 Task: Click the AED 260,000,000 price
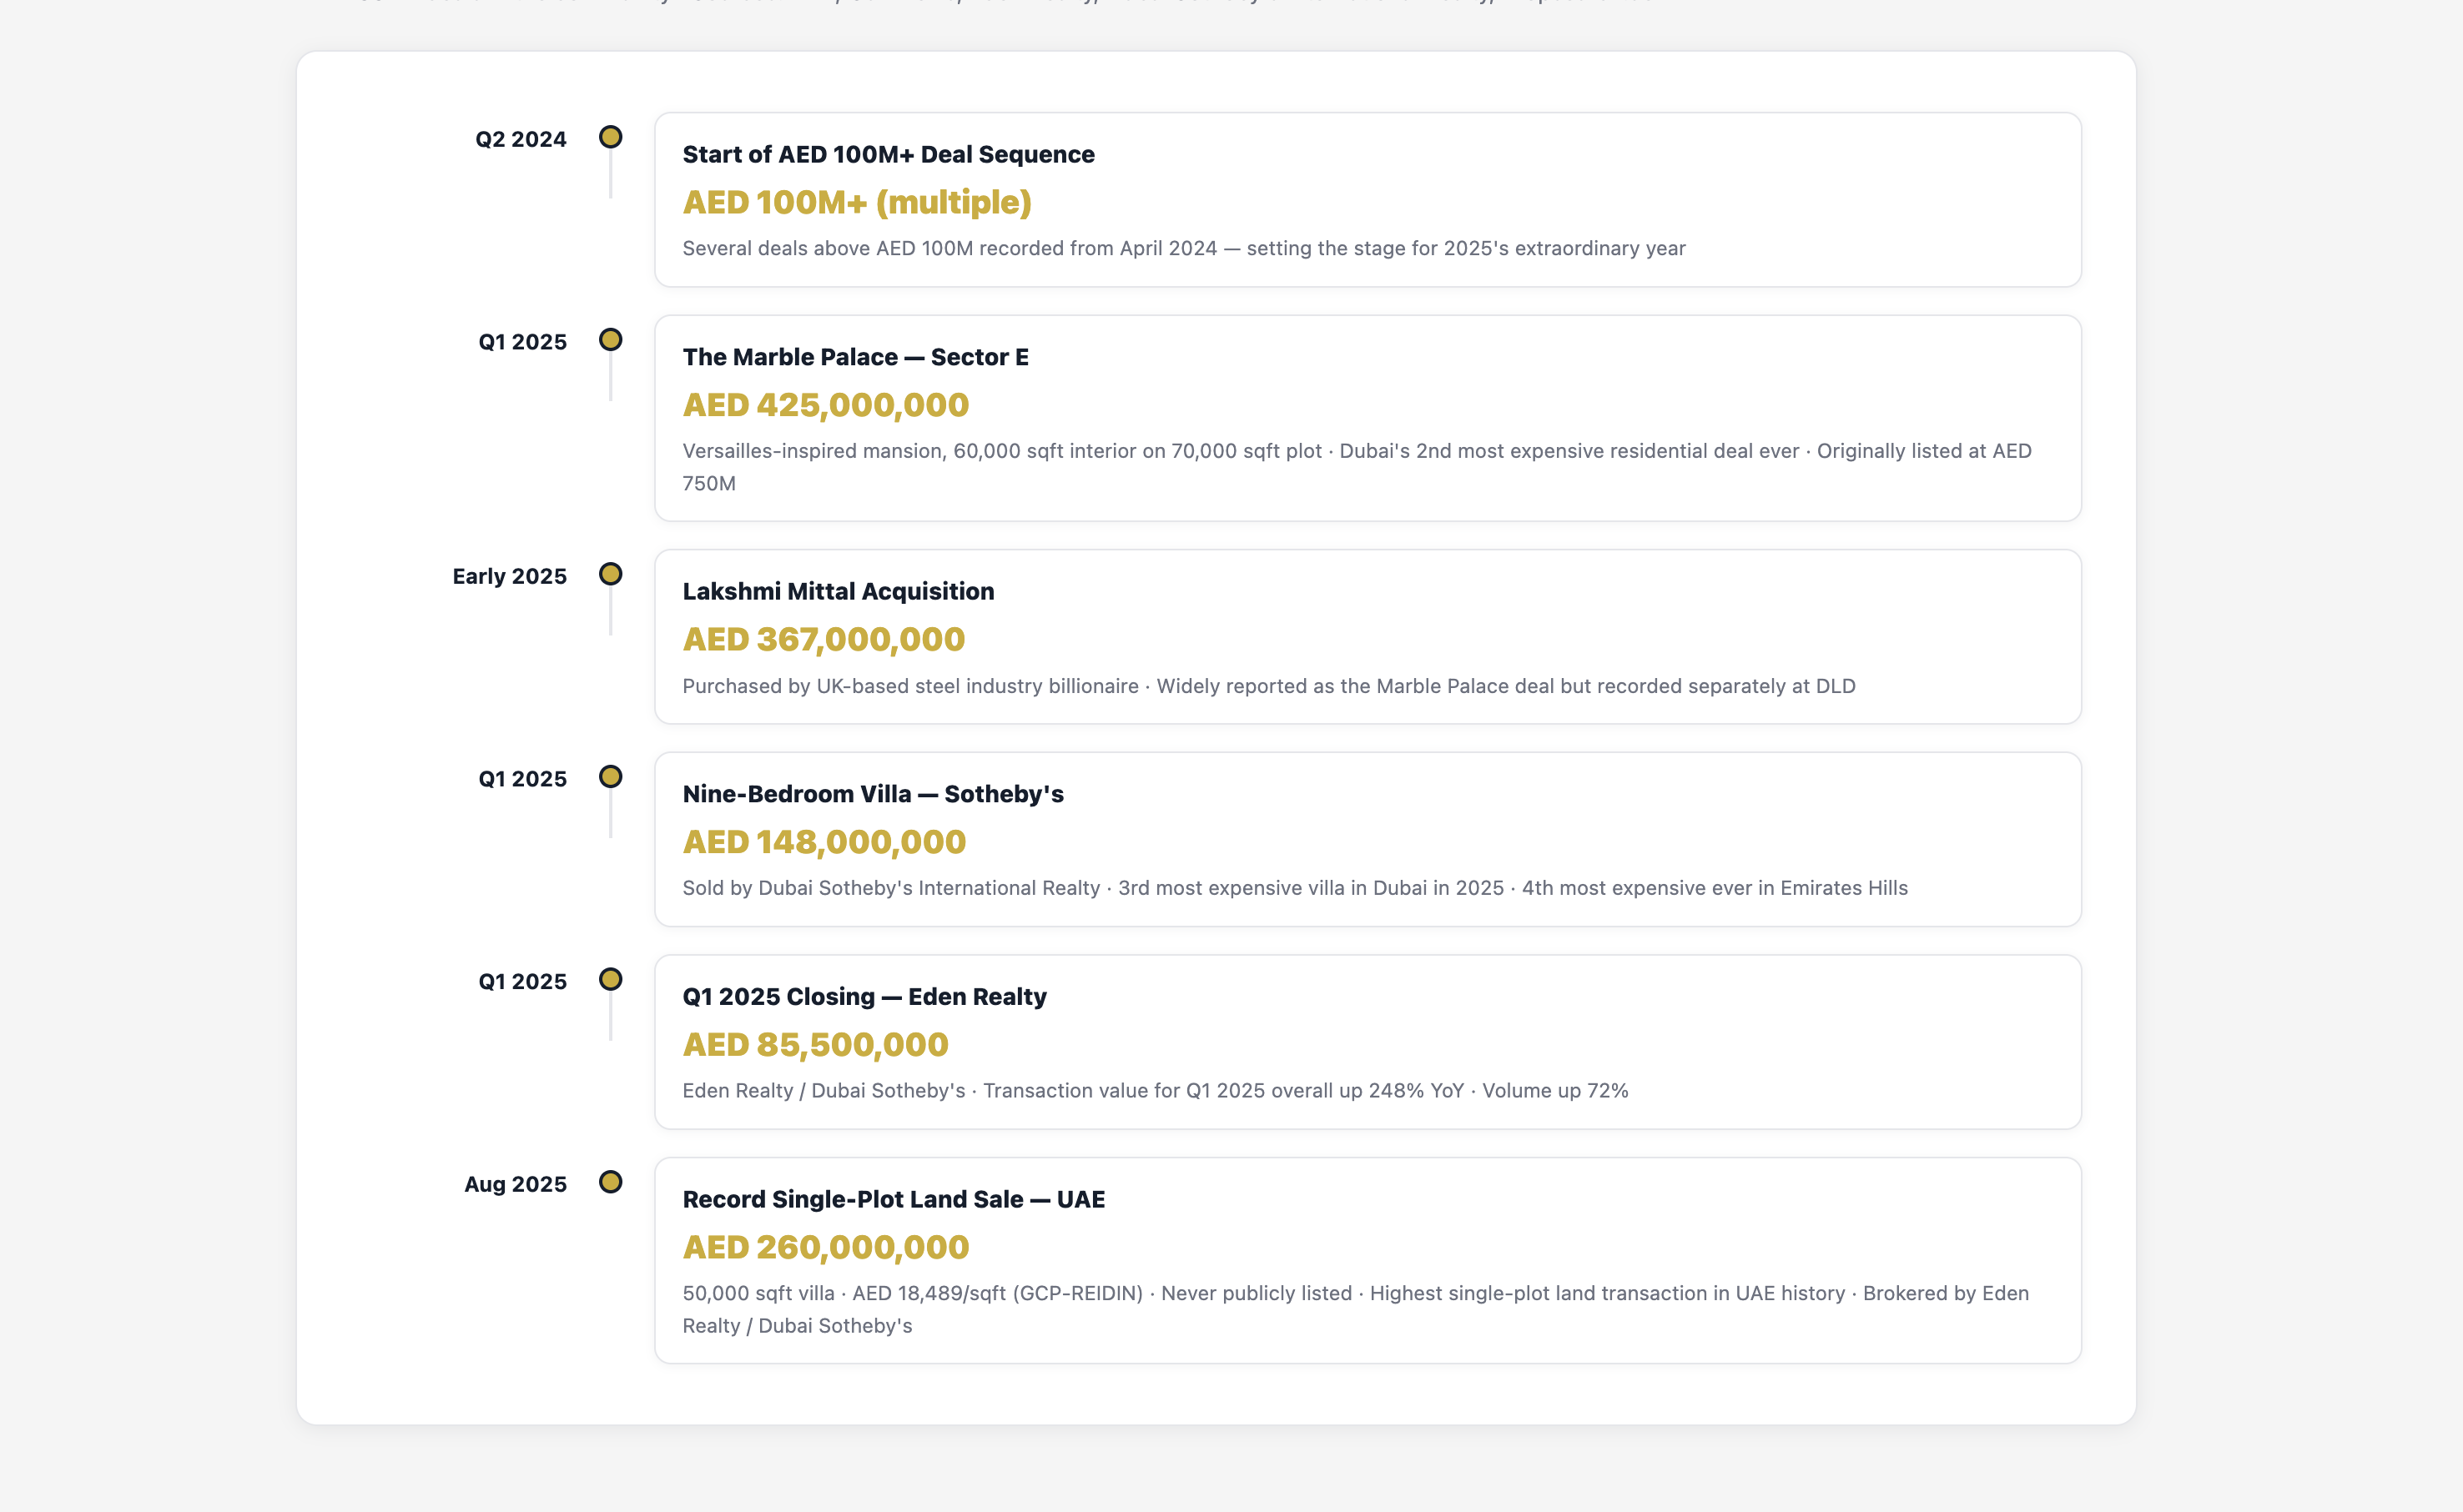point(825,1248)
